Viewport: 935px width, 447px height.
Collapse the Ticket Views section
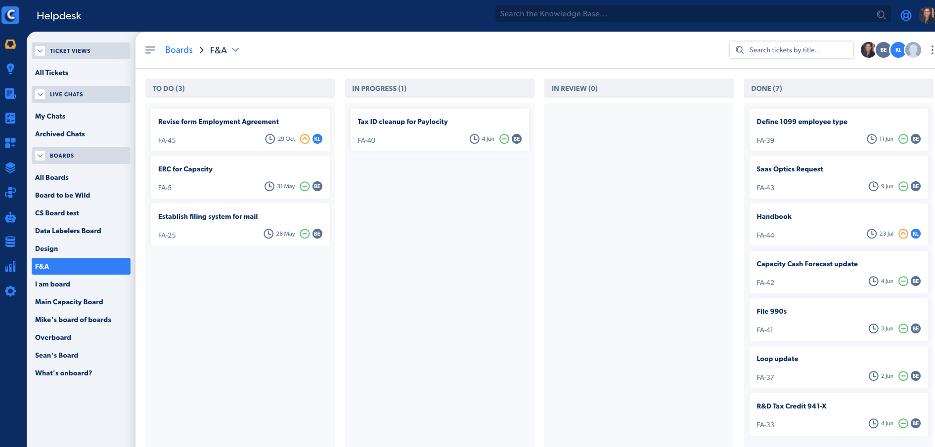pyautogui.click(x=41, y=51)
